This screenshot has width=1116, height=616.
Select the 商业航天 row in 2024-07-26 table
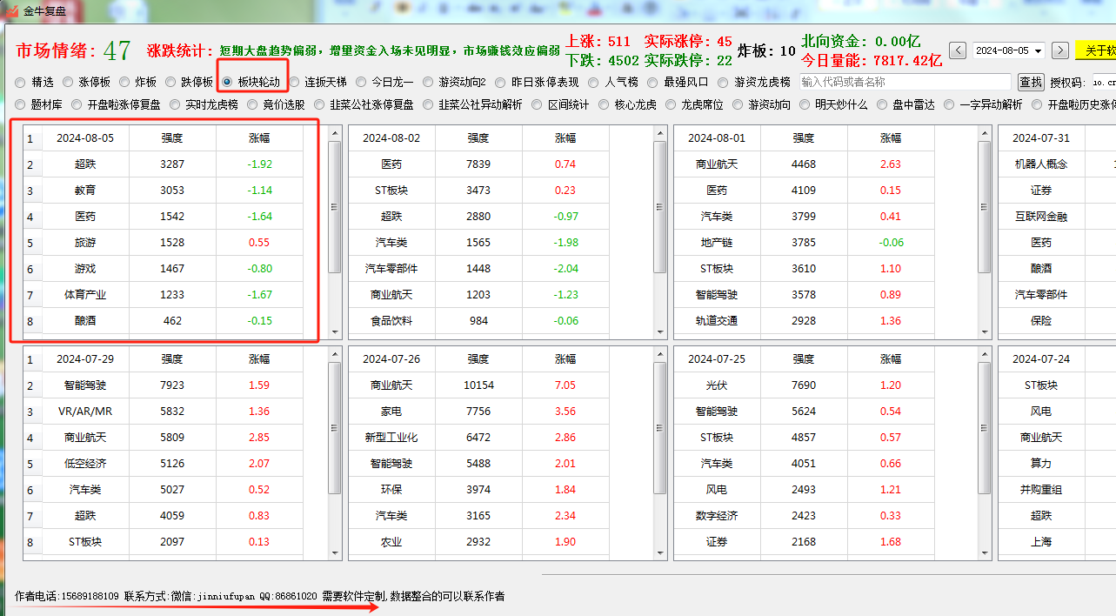point(391,385)
